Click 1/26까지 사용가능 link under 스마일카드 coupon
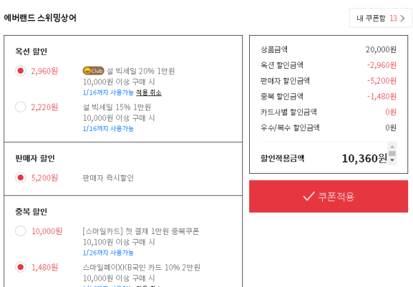The width and height of the screenshot is (413, 287). pyautogui.click(x=108, y=253)
